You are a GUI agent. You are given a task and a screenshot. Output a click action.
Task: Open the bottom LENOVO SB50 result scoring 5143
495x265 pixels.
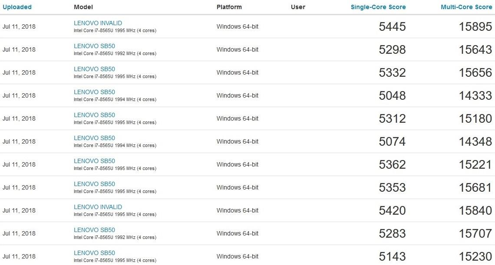[x=94, y=253]
